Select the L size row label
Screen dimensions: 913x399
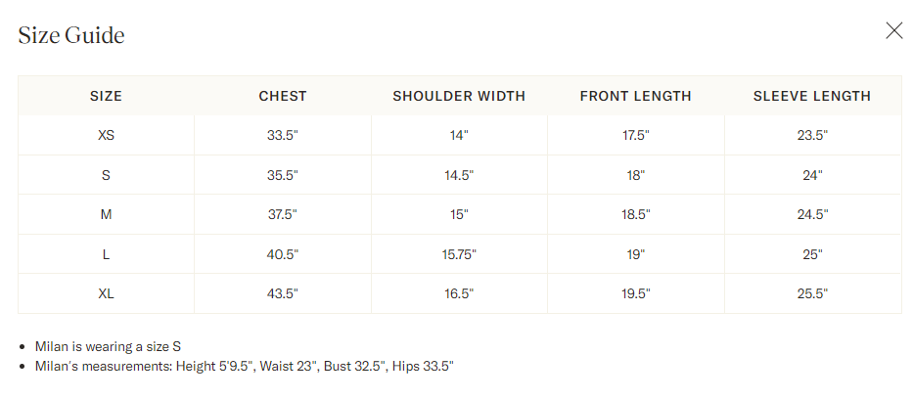point(106,254)
